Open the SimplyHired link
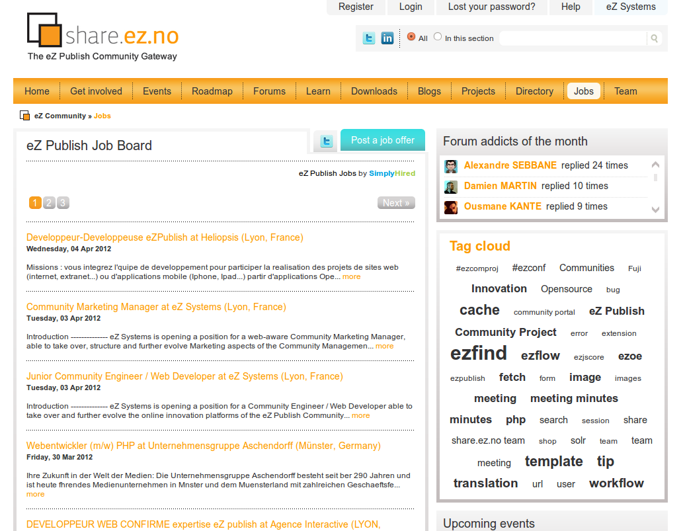The height and width of the screenshot is (531, 685). 392,173
